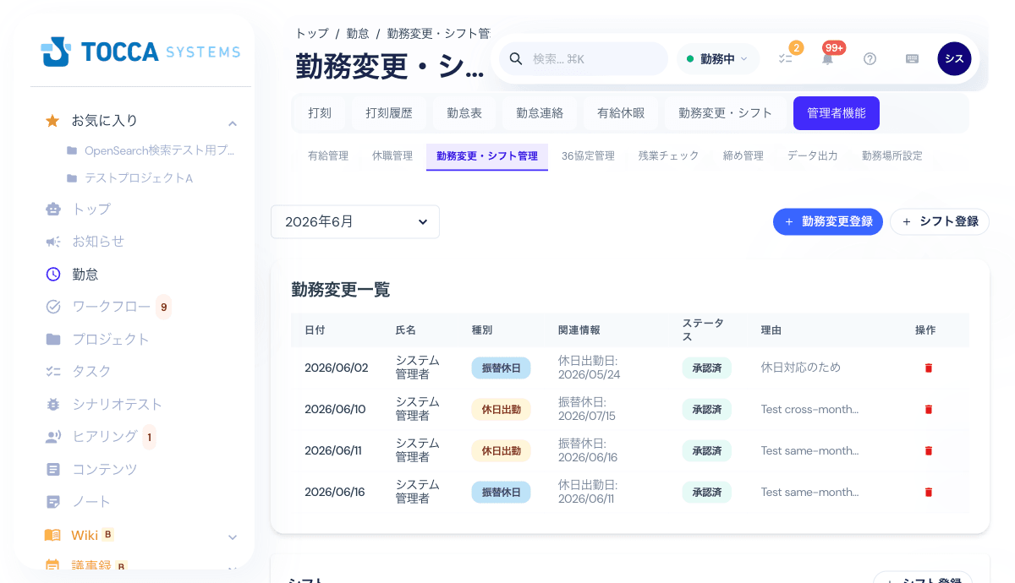Image resolution: width=1015 pixels, height=583 pixels.
Task: Click the Test cross-month… reason cell
Action: click(809, 409)
